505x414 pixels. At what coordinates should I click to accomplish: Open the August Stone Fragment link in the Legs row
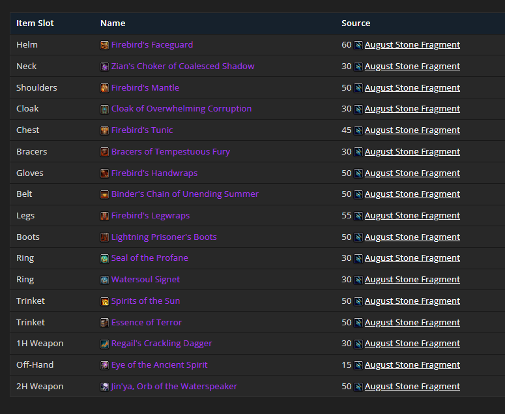(x=412, y=216)
